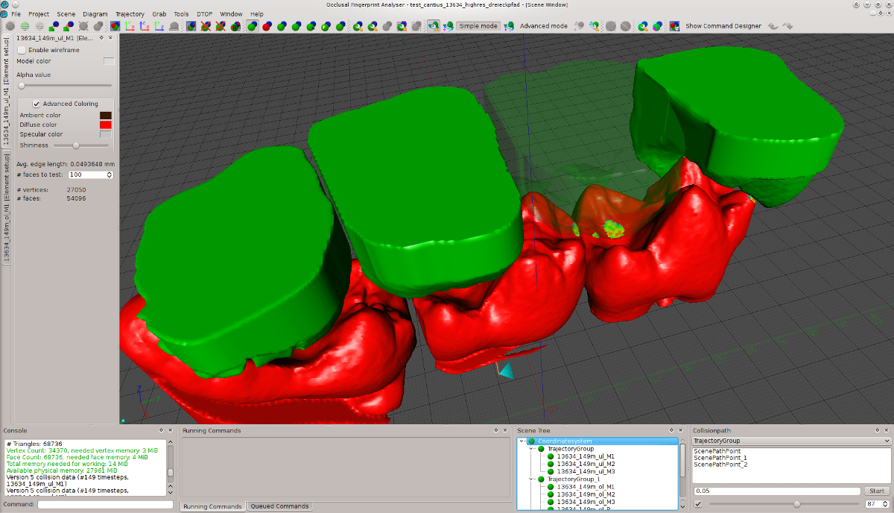The width and height of the screenshot is (894, 513).
Task: Click the Advanced mode icon
Action: (x=510, y=26)
